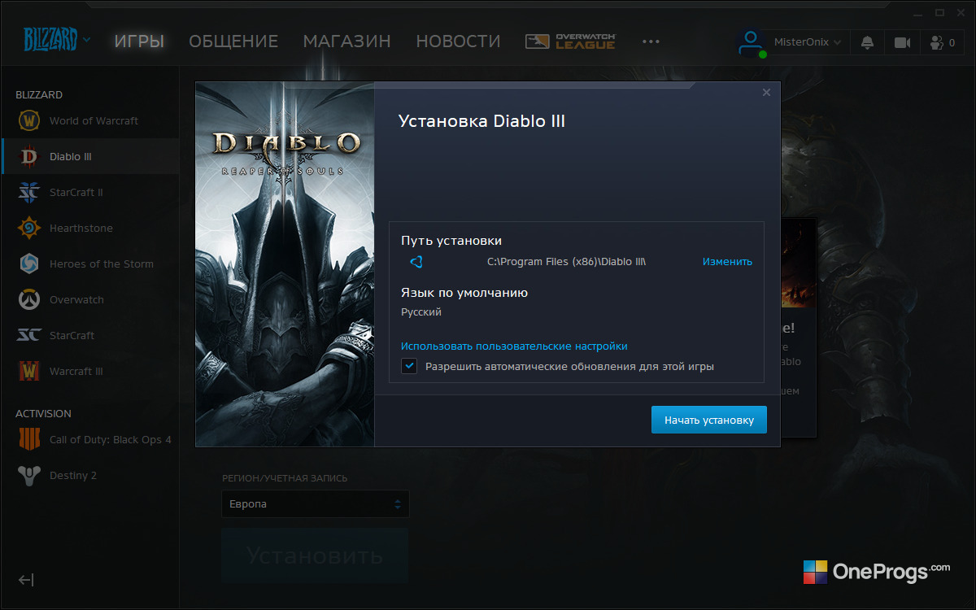Image resolution: width=976 pixels, height=610 pixels.
Task: Open the НОВОСТИ tab
Action: pyautogui.click(x=458, y=41)
